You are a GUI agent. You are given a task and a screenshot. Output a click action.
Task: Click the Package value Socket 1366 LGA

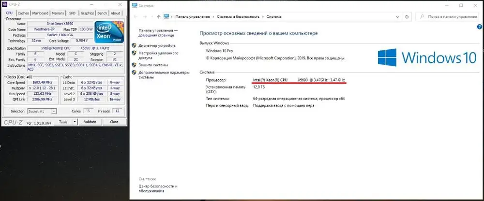tap(60, 35)
